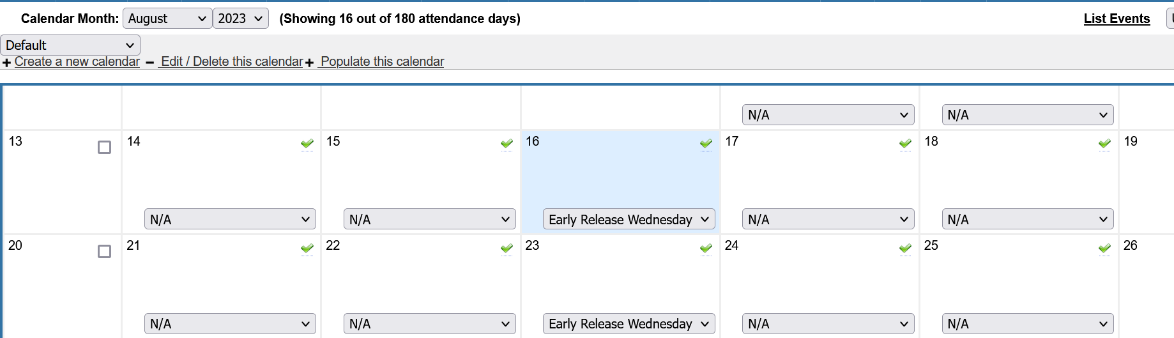
Task: Click Create a new calendar link
Action: coord(77,61)
